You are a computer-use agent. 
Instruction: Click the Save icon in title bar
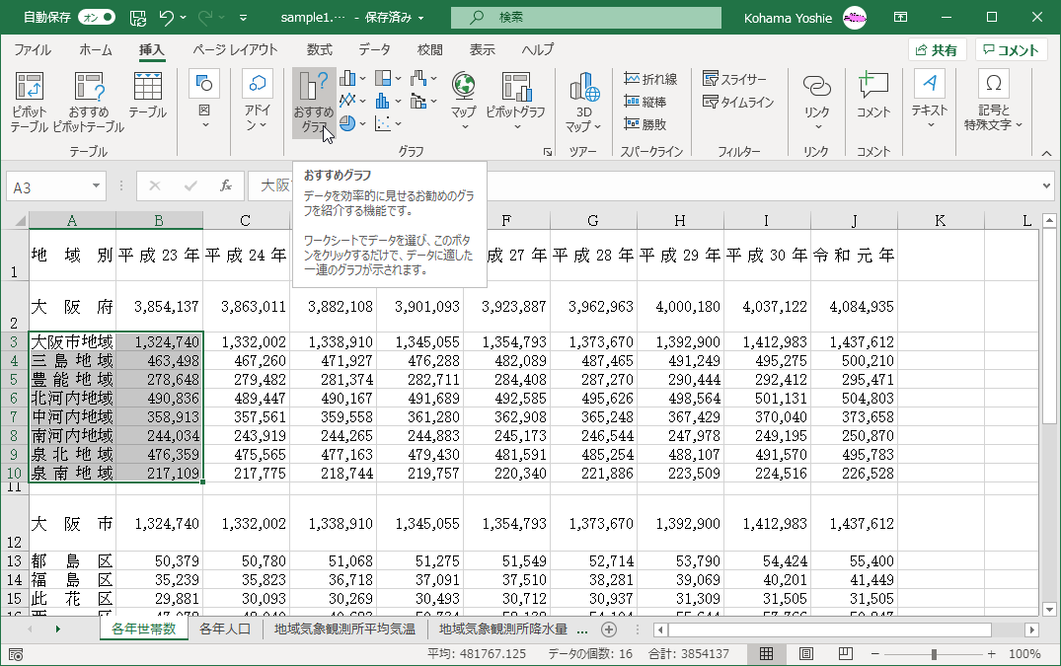coord(138,17)
